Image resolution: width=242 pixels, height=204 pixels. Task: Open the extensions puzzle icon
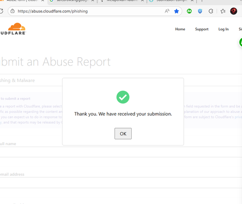click(x=211, y=11)
